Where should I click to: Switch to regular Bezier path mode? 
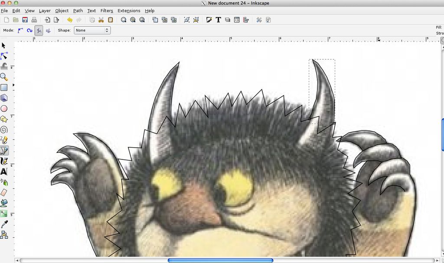(x=20, y=30)
